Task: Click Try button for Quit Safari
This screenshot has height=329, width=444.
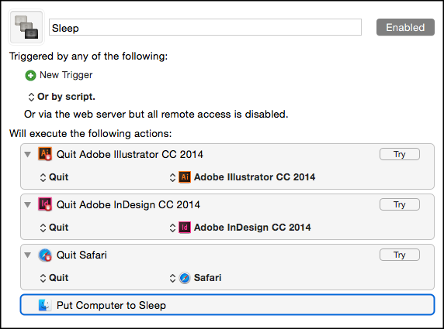Action: (400, 255)
